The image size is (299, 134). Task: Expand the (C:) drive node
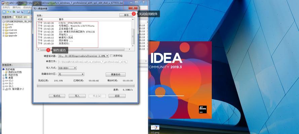(3, 81)
